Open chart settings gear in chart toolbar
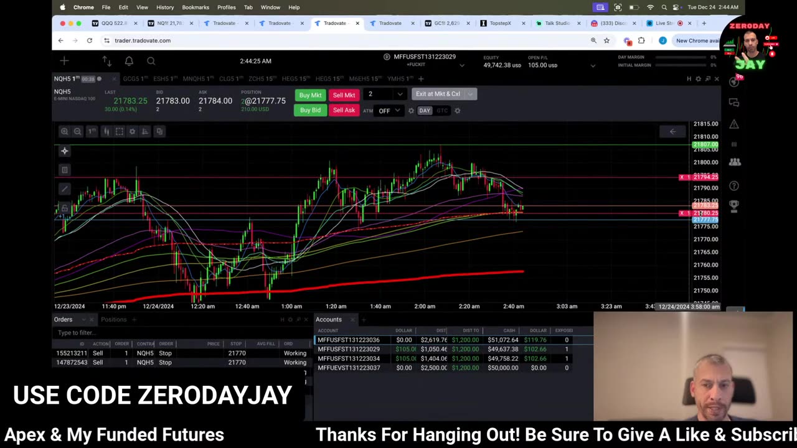This screenshot has height=448, width=797. [x=132, y=131]
